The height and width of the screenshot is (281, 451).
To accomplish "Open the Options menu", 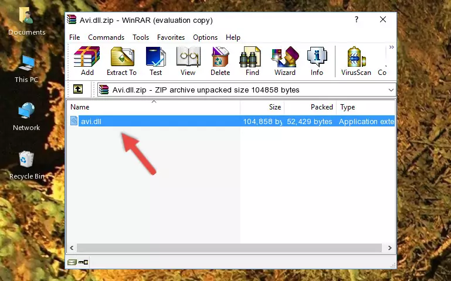I will coord(205,37).
